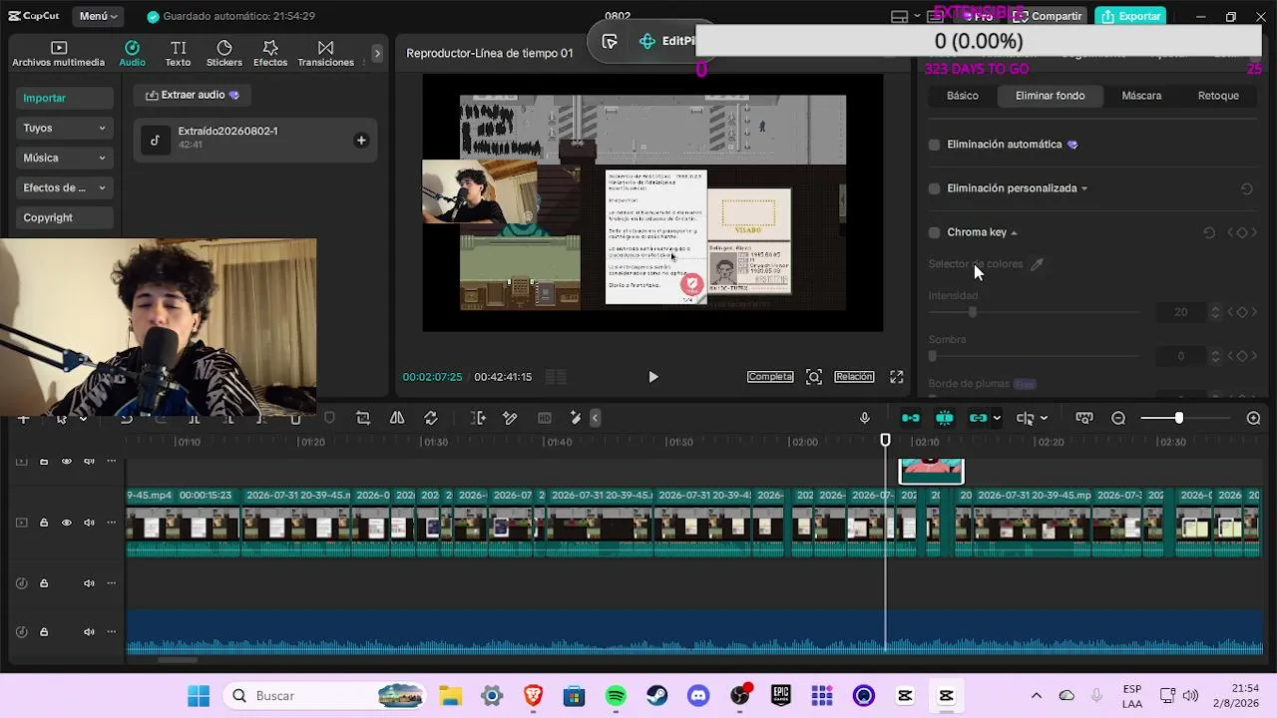Expand the Tuyos category

(65, 128)
